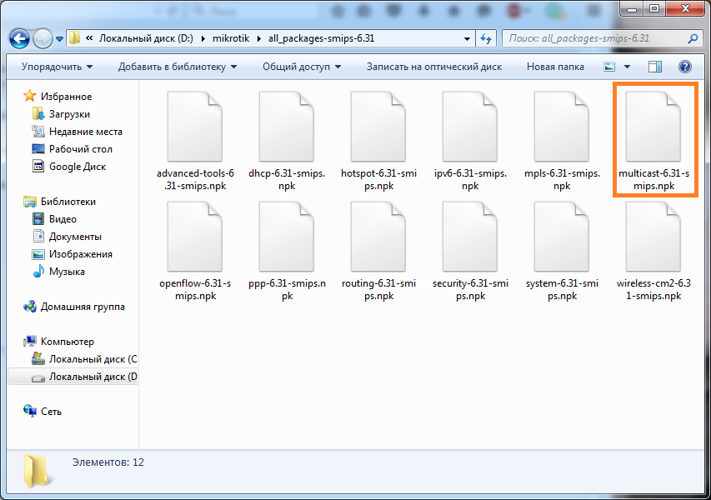This screenshot has width=711, height=500.
Task: Select Локальный диск (C:) in the sidebar
Action: point(93,359)
